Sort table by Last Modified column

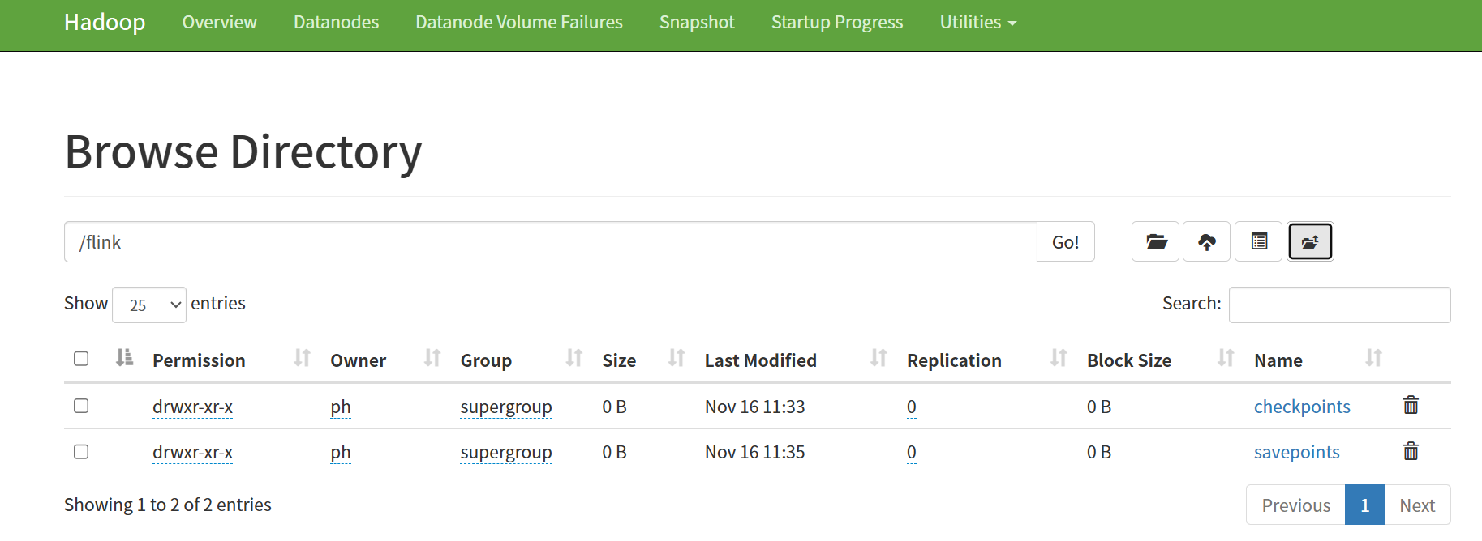click(x=760, y=360)
